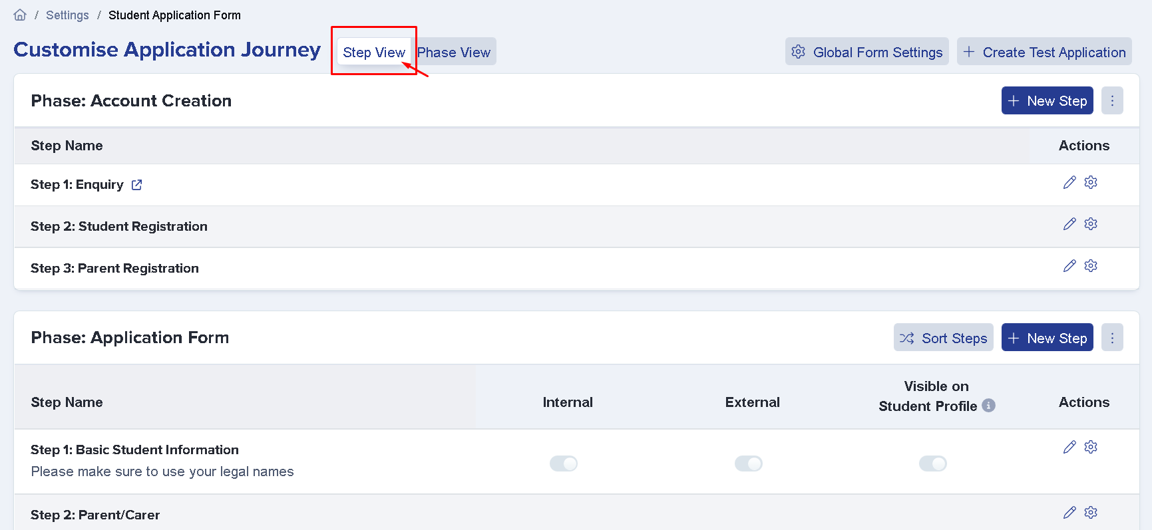Edit Parent/Carer step with pencil icon
The height and width of the screenshot is (530, 1152).
[x=1069, y=512]
